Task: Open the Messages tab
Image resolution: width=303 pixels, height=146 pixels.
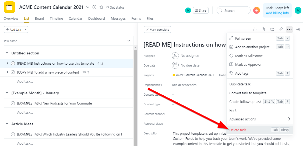Action: [118, 19]
